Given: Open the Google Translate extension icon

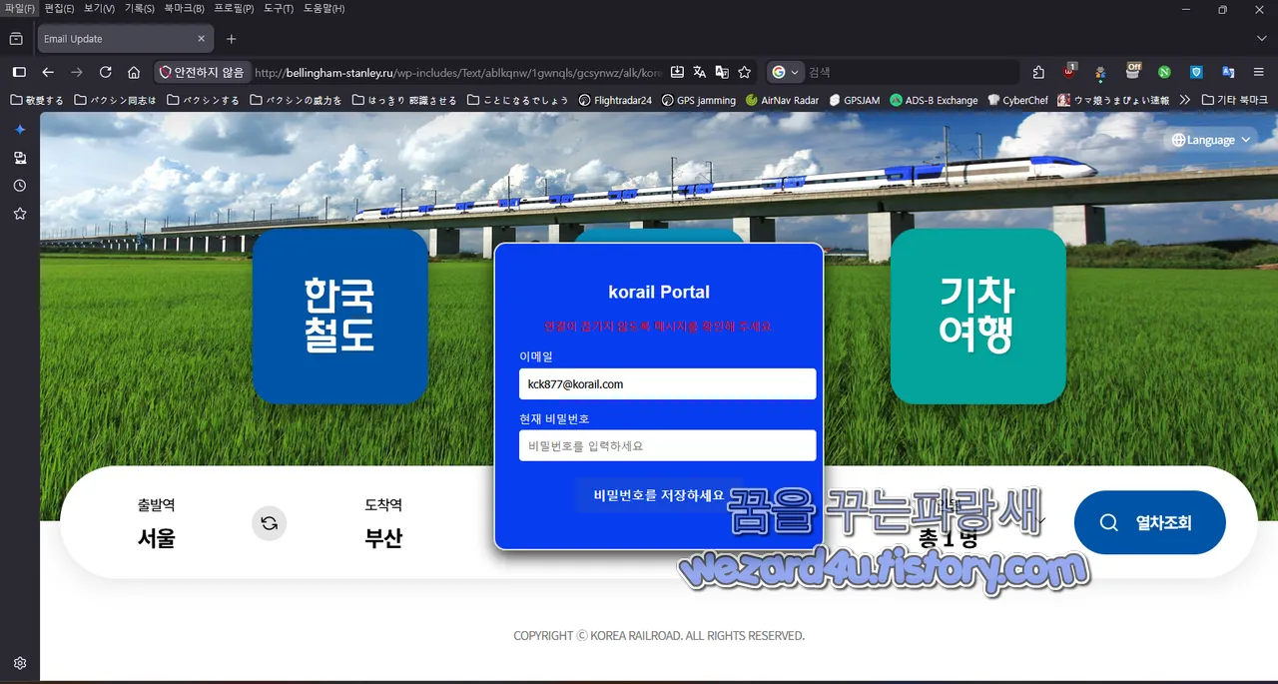Looking at the screenshot, I should click(1228, 72).
